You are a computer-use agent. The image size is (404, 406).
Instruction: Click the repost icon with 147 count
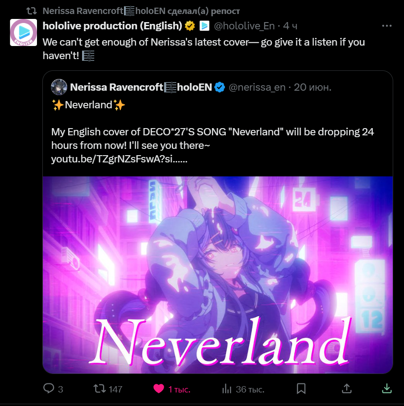tap(99, 389)
